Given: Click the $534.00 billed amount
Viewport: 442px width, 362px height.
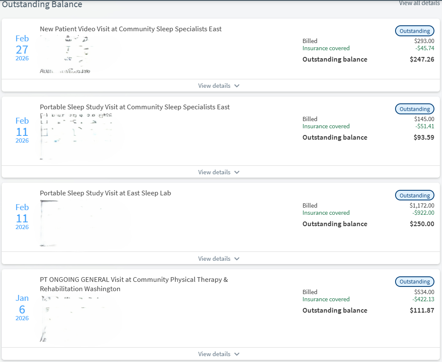Looking at the screenshot, I should pos(424,292).
